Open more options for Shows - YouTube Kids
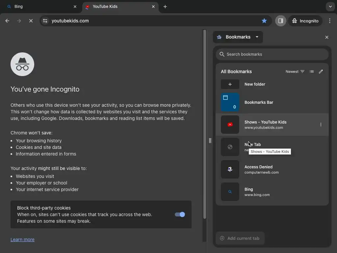This screenshot has width=337, height=253. click(x=321, y=125)
